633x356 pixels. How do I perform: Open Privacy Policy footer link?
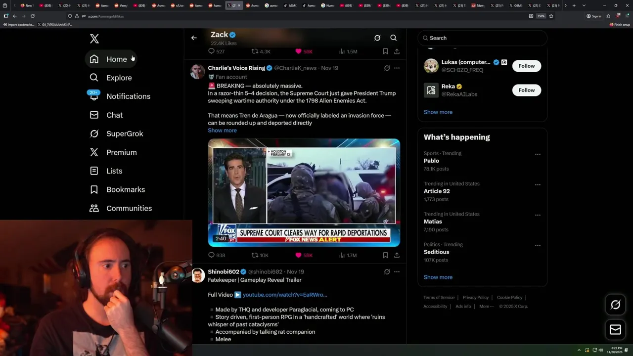point(475,298)
